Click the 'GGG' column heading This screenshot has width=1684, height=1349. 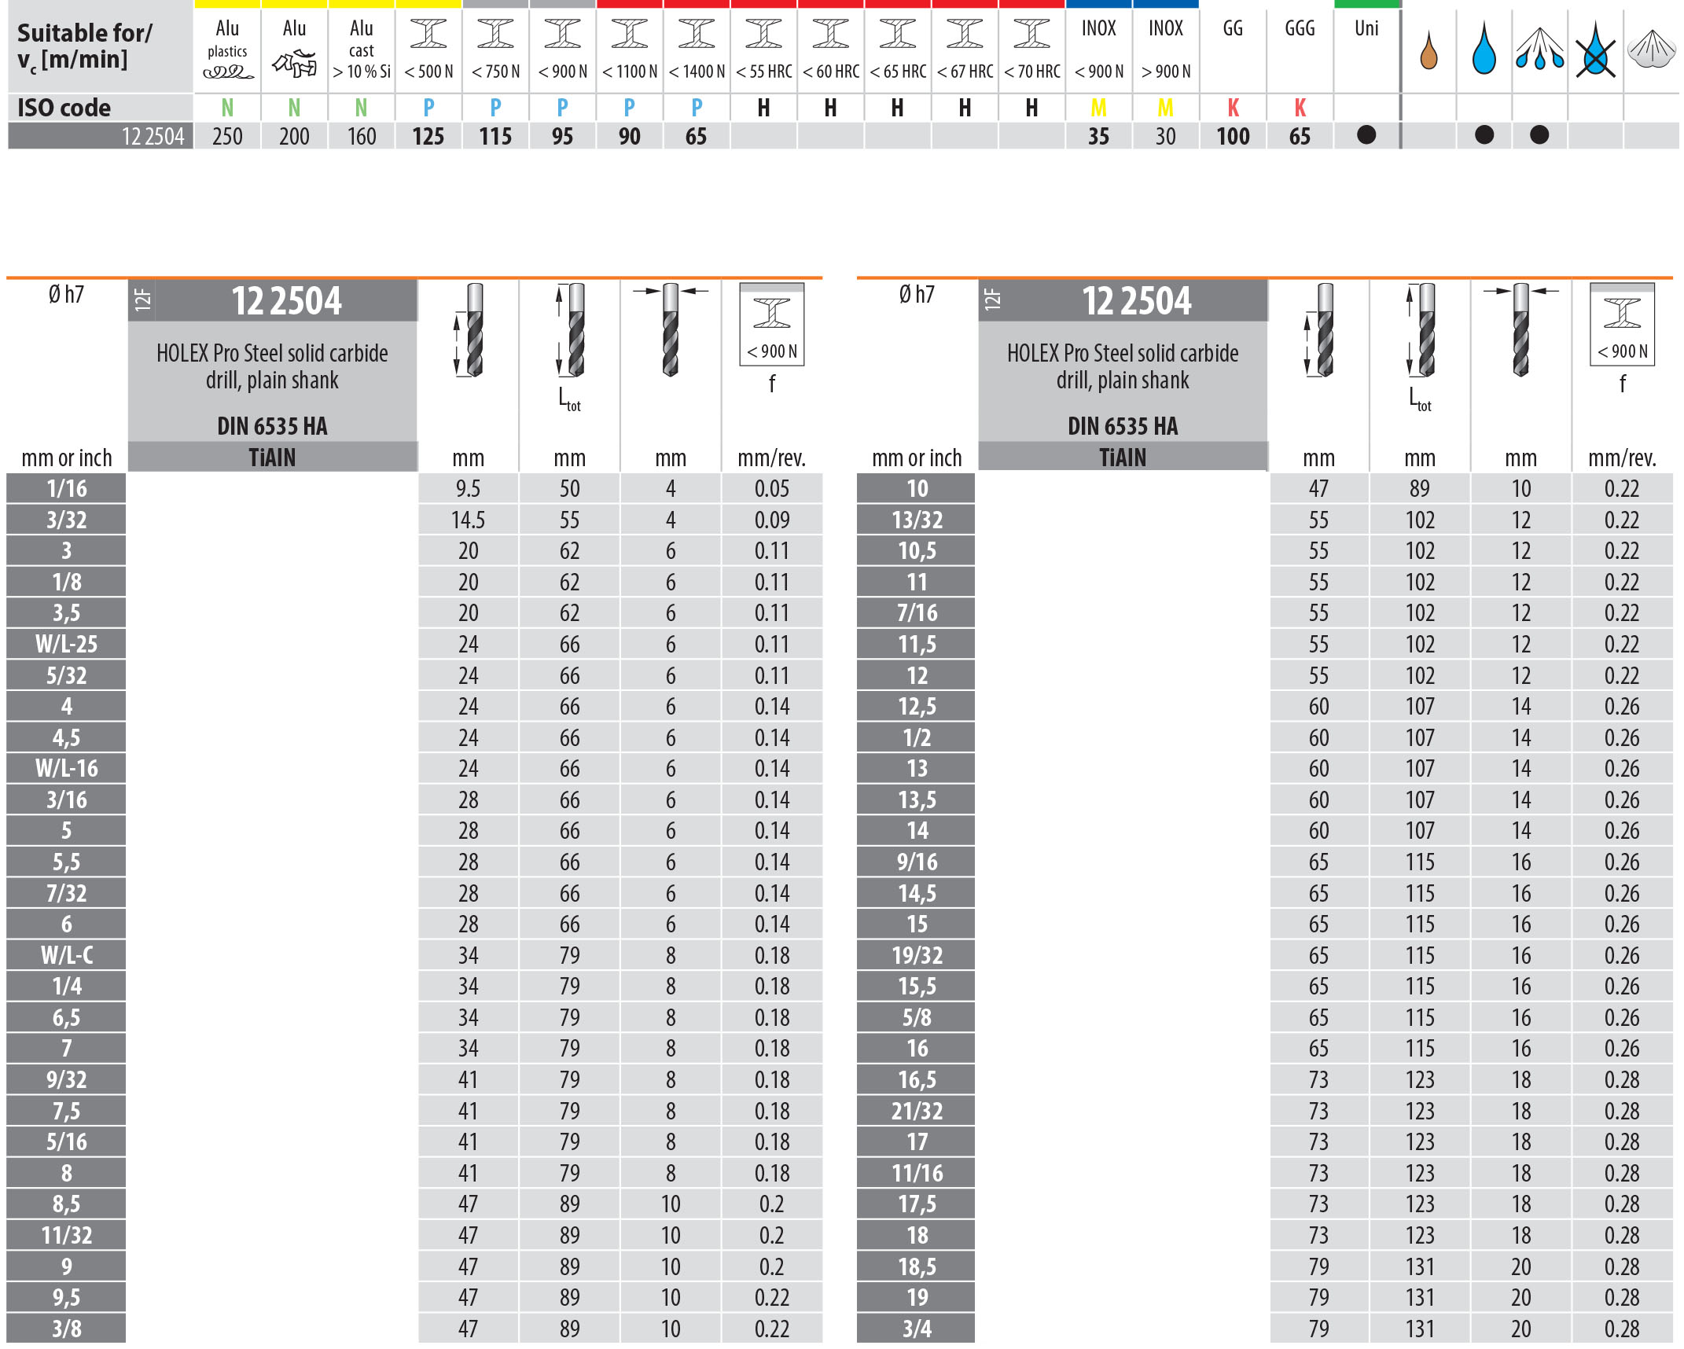click(1300, 29)
